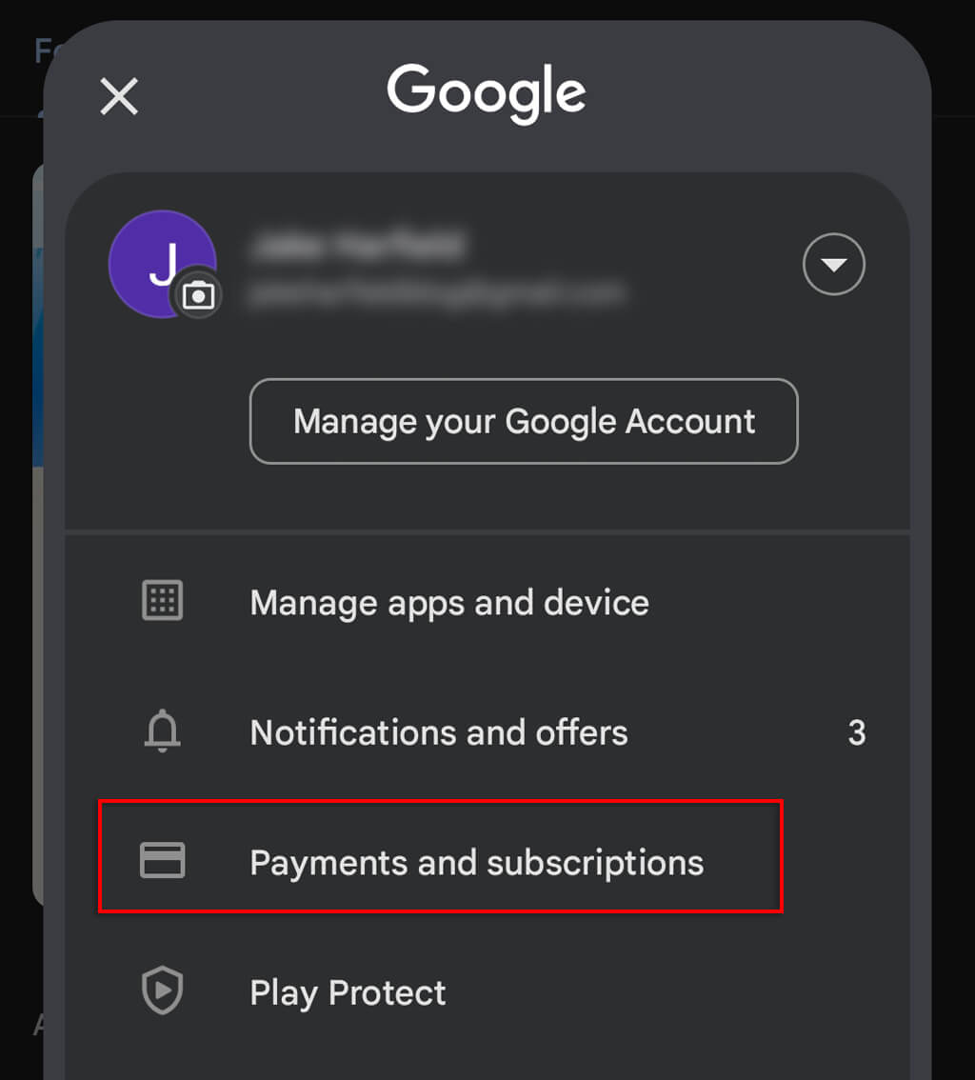
Task: Click the notifications bell icon
Action: click(162, 732)
